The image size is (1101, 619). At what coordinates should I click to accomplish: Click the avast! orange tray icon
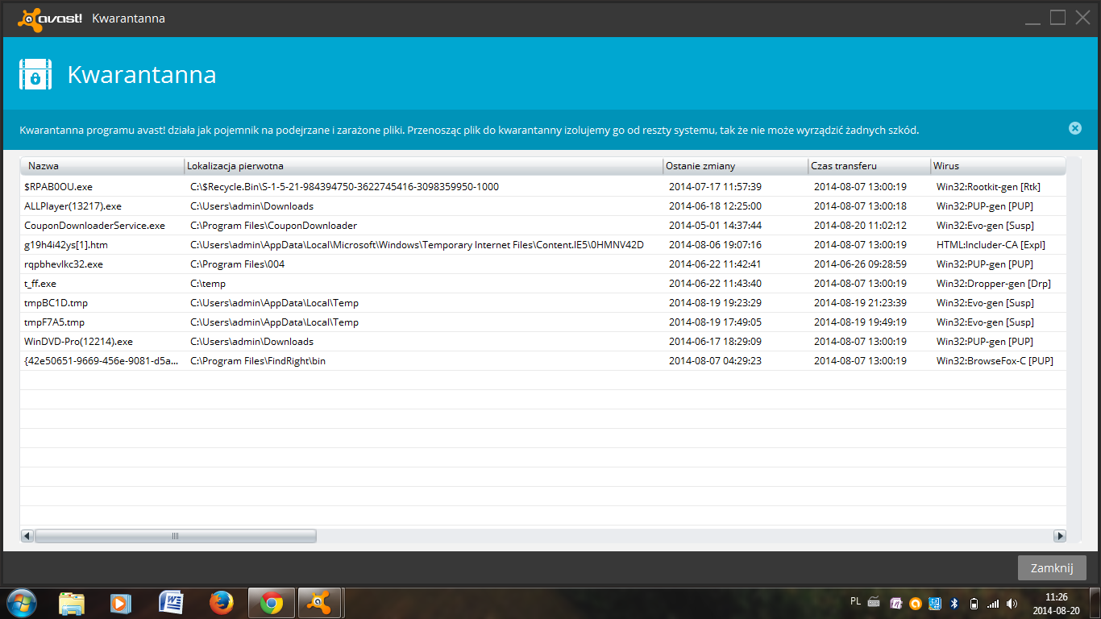[915, 603]
